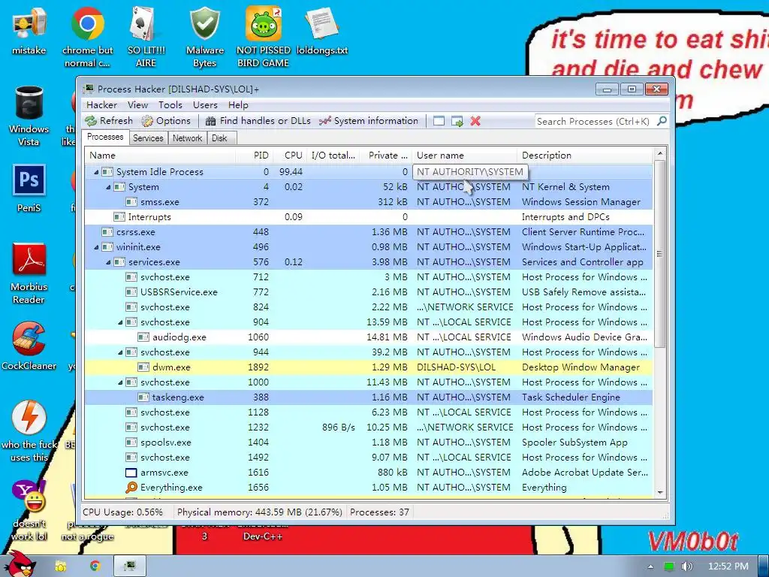The image size is (769, 577).
Task: Open the Hacker menu
Action: click(x=101, y=105)
